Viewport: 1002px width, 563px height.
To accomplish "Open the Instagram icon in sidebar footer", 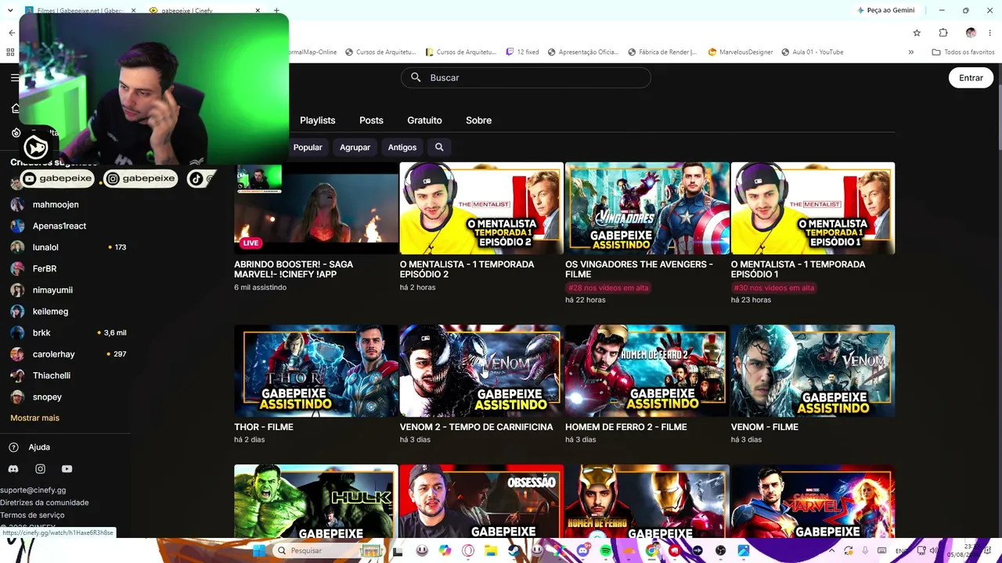I will 40,469.
